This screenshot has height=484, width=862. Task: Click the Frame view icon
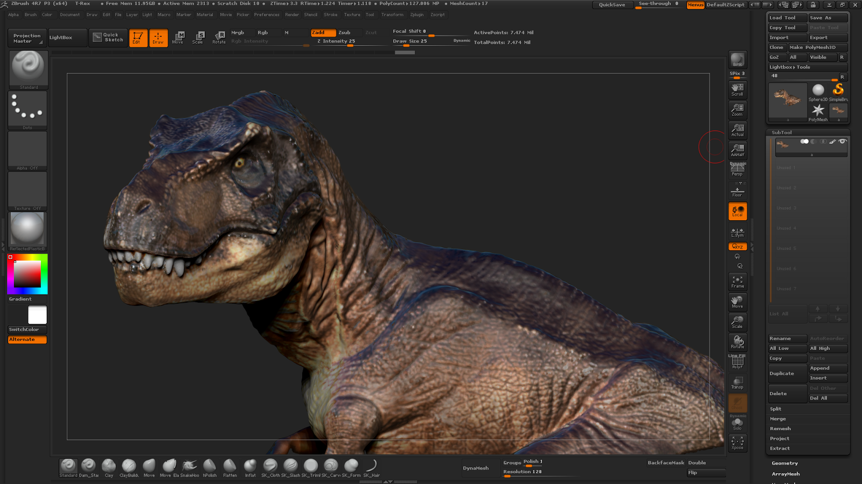pyautogui.click(x=737, y=282)
